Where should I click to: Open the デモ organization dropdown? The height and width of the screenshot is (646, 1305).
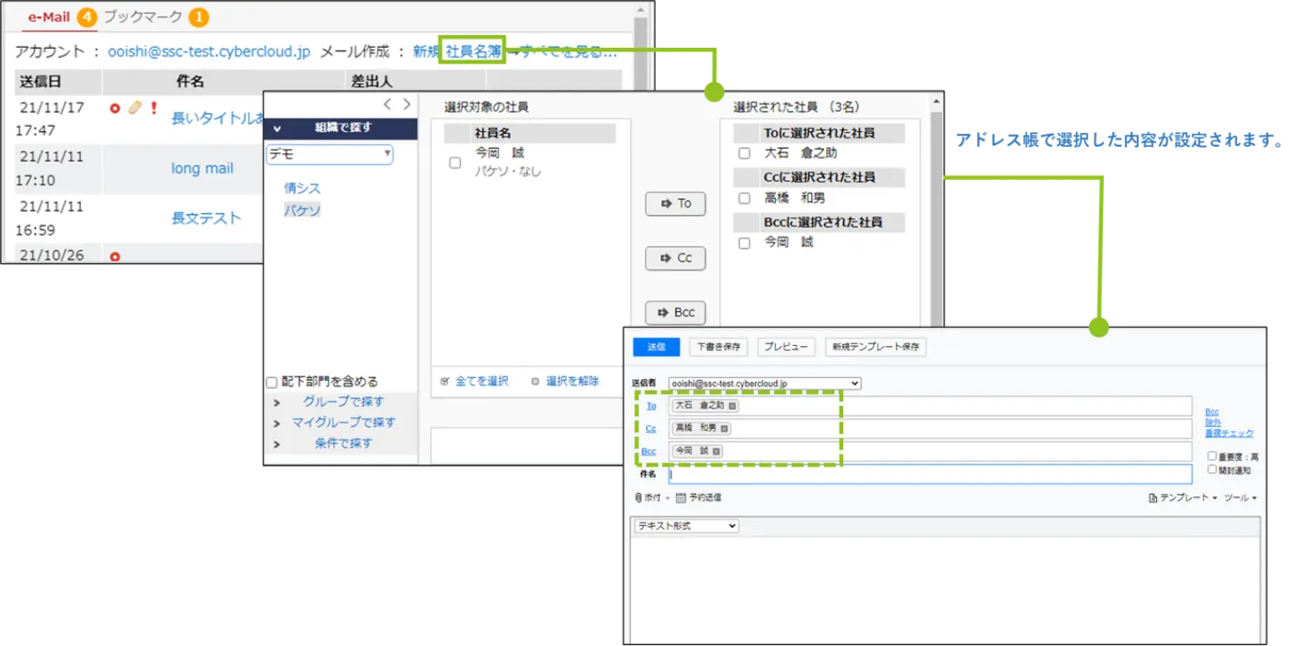330,155
